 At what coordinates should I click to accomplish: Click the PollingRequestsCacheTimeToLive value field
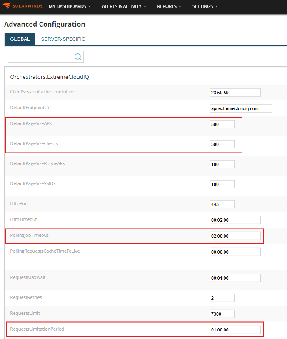click(235, 252)
